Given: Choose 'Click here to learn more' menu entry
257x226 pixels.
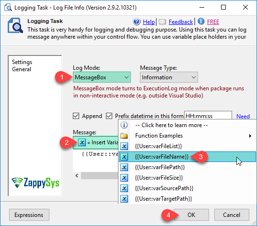Looking at the screenshot, I should click(x=187, y=125).
